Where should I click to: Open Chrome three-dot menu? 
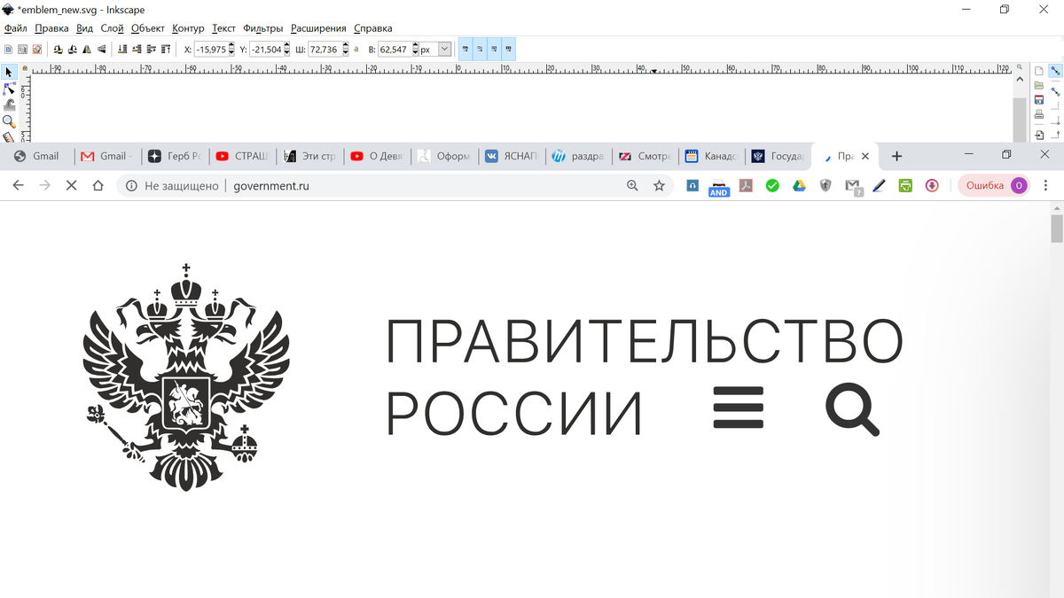pos(1047,186)
